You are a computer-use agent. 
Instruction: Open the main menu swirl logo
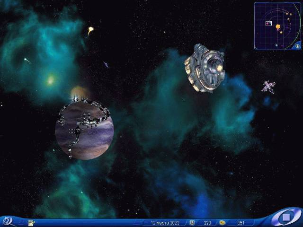8,221
